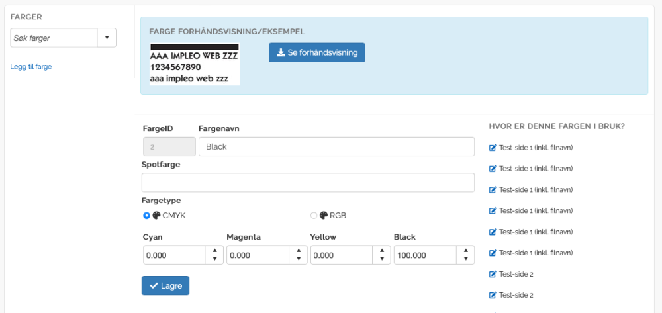
Task: Click edit icon of first Test-side 1 entry
Action: [x=492, y=147]
